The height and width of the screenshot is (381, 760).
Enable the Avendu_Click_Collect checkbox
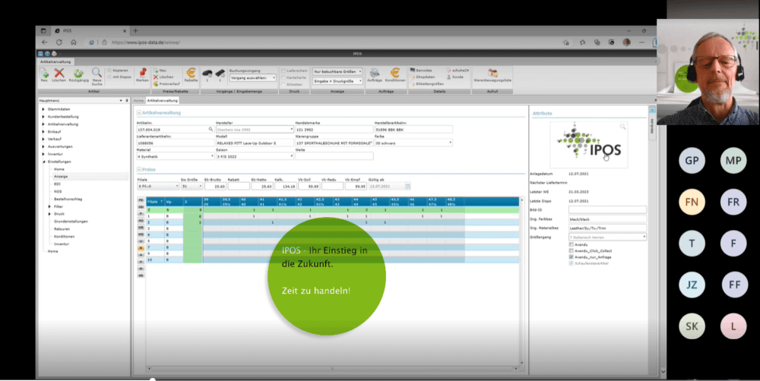(571, 250)
